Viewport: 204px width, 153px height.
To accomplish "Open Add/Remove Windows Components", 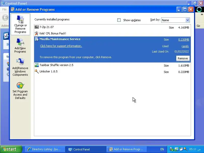I will pos(20,67).
